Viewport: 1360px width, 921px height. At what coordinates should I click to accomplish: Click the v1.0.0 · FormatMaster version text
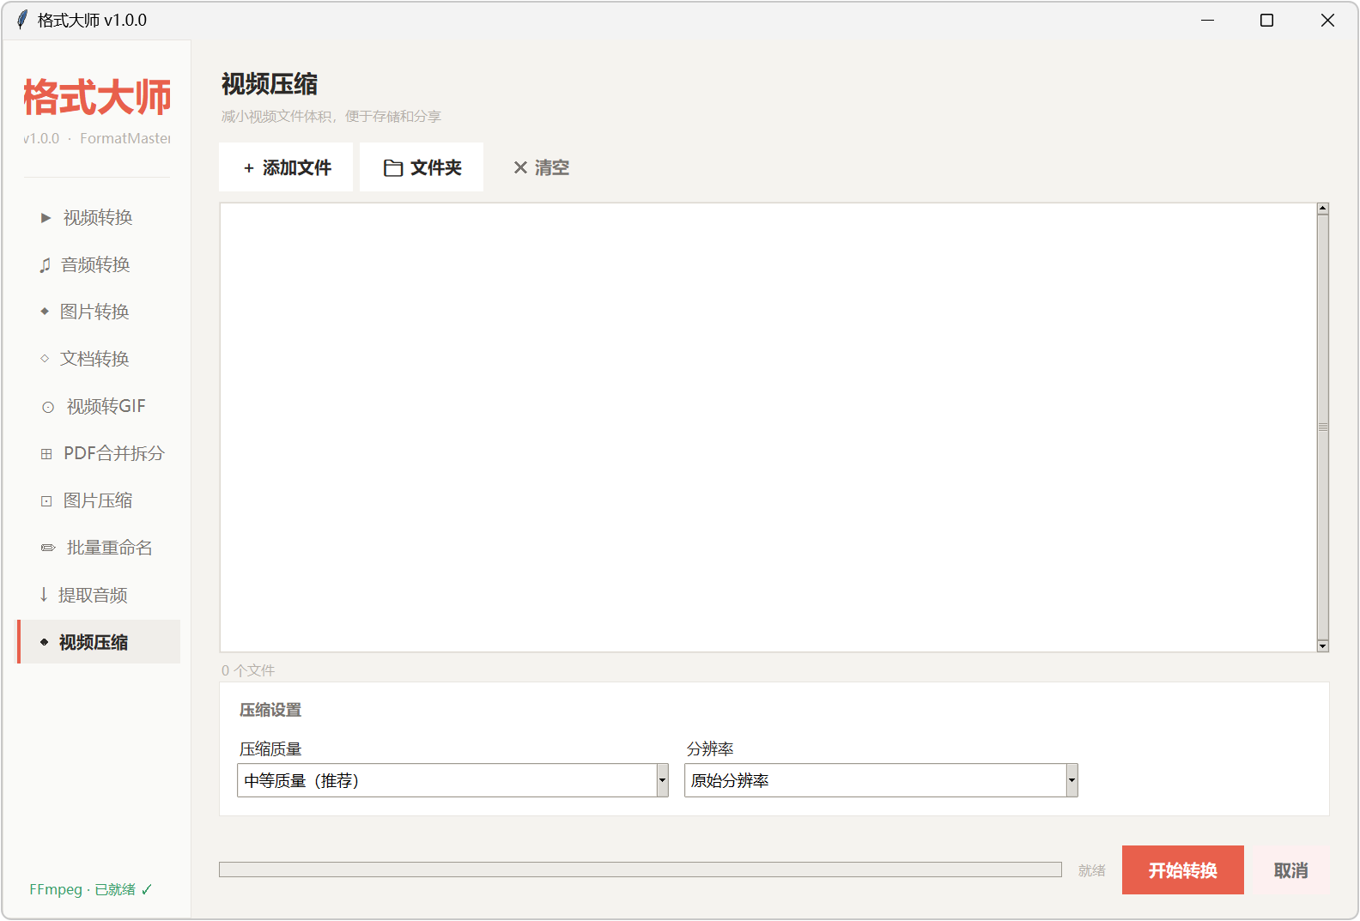pos(97,138)
